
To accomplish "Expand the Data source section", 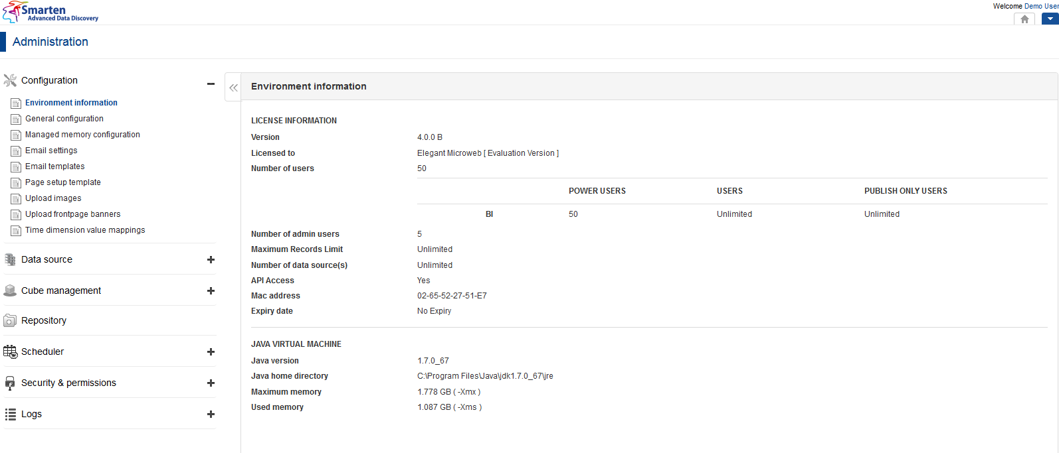I will [211, 260].
